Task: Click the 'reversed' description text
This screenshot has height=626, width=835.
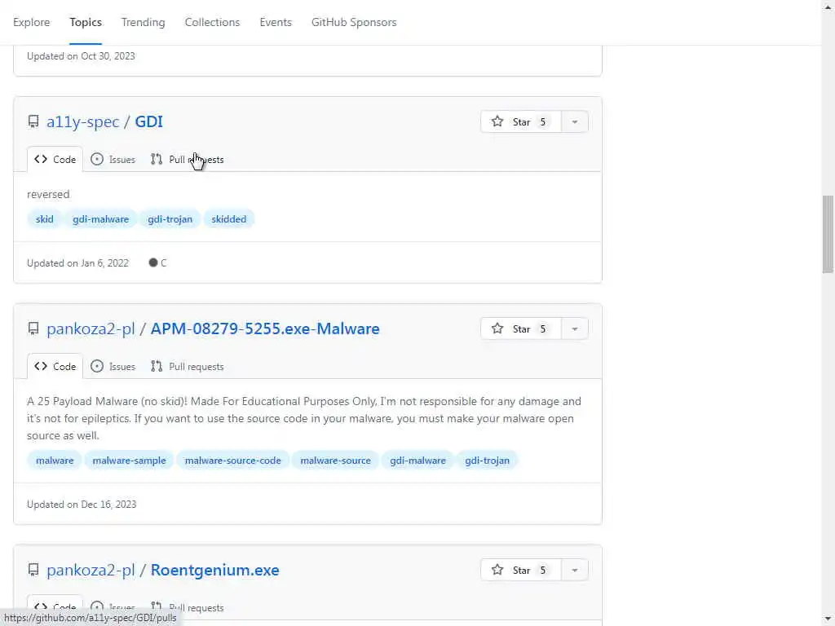Action: pyautogui.click(x=48, y=194)
